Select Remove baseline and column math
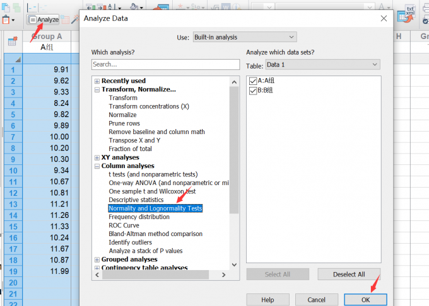The width and height of the screenshot is (429, 306). 156,132
